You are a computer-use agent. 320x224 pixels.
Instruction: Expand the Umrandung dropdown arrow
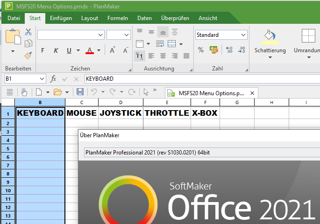coord(309,57)
